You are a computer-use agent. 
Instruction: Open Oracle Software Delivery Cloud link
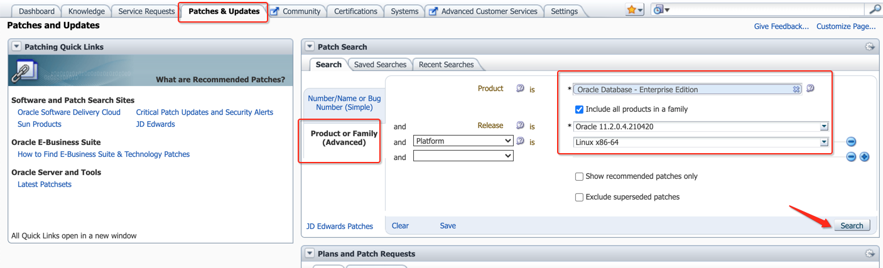click(x=69, y=112)
